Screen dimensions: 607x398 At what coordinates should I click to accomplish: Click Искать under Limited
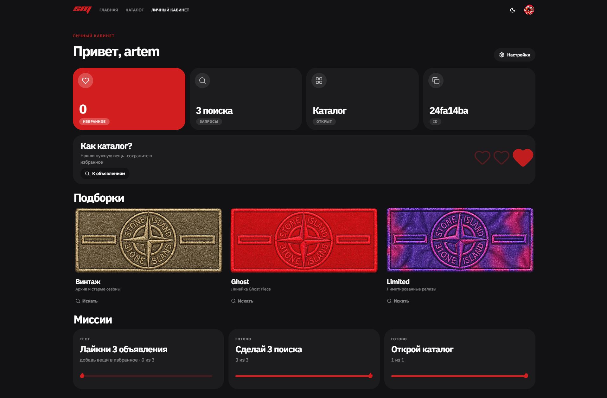click(x=398, y=301)
